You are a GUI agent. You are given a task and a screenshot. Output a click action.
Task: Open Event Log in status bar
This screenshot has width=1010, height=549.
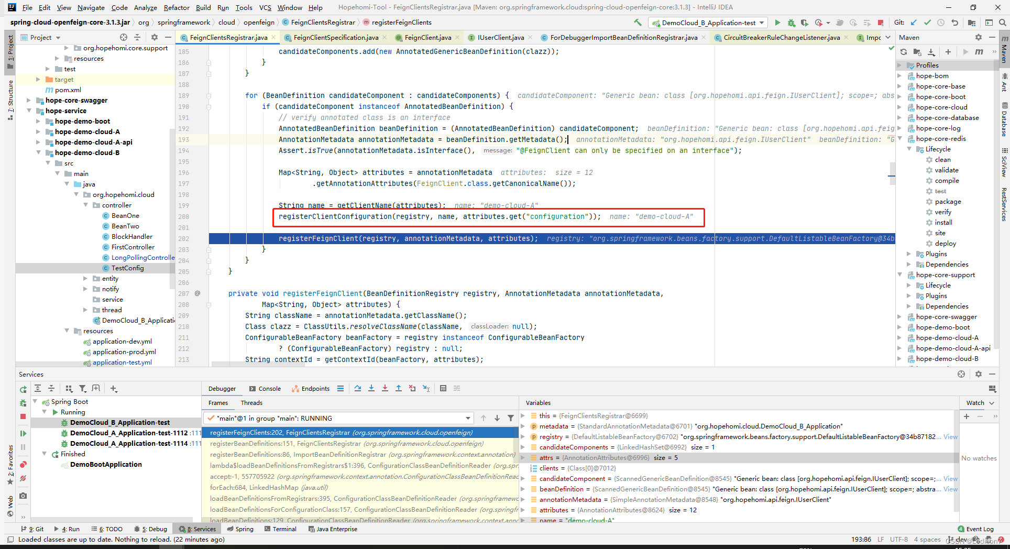click(975, 529)
